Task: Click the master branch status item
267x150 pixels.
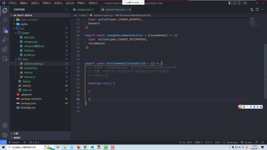Action: coord(14,142)
